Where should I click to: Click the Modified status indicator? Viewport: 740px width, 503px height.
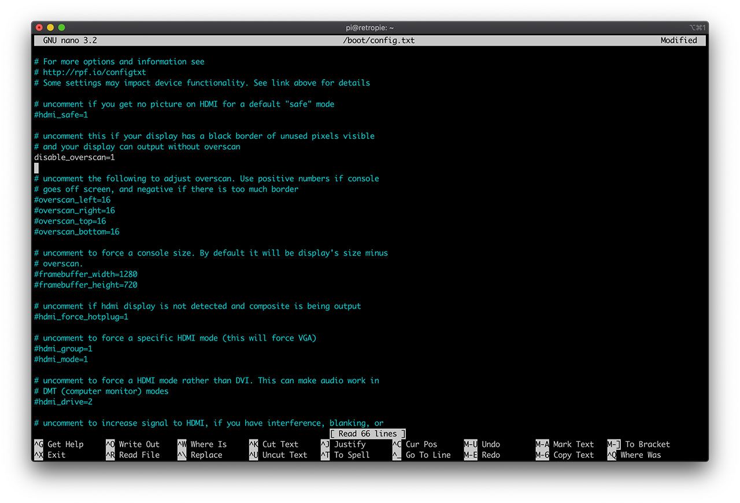pos(678,40)
